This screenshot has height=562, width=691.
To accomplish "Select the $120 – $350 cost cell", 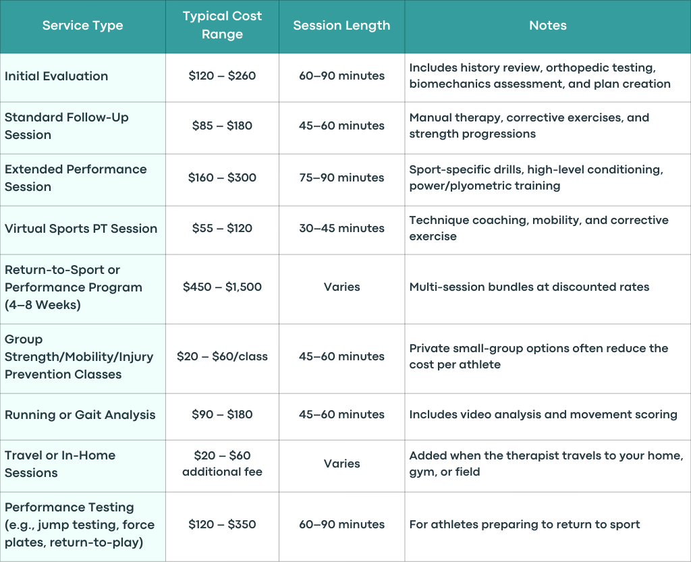I will (222, 526).
